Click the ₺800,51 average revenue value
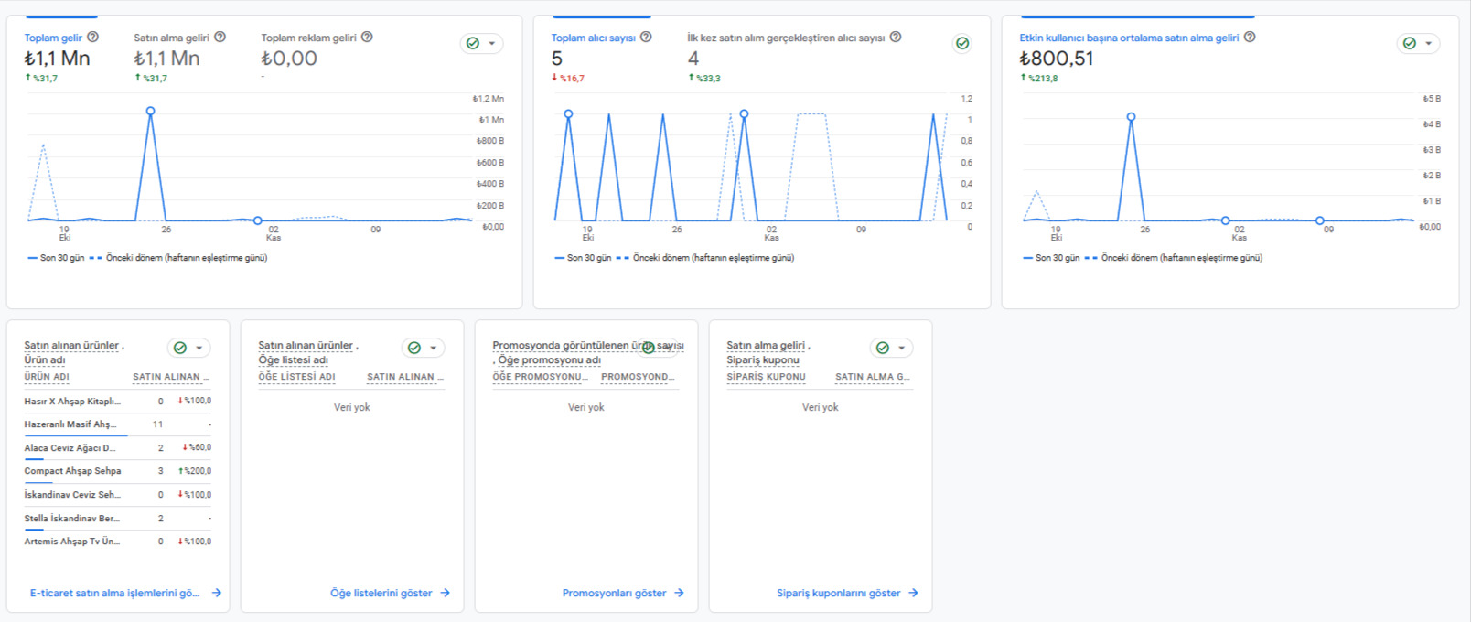 (x=1057, y=59)
